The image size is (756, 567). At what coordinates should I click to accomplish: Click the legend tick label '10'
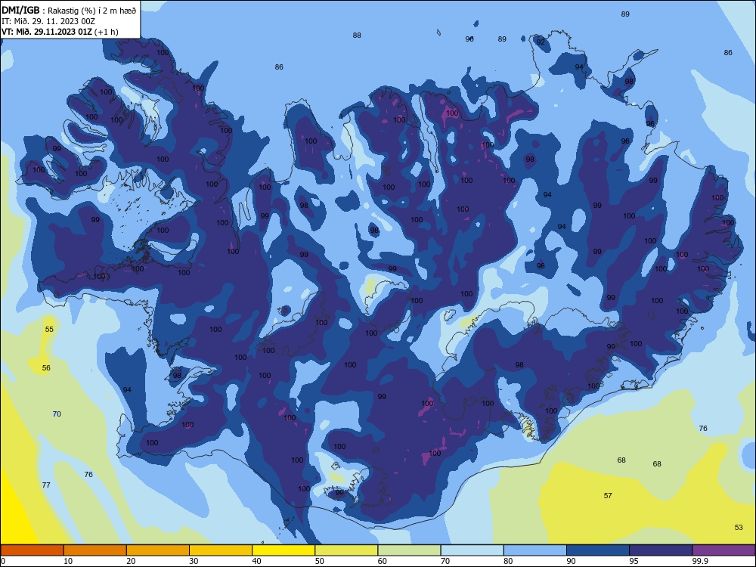[68, 561]
